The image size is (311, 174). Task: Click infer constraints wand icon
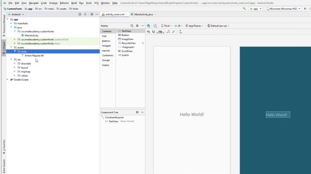click(173, 31)
